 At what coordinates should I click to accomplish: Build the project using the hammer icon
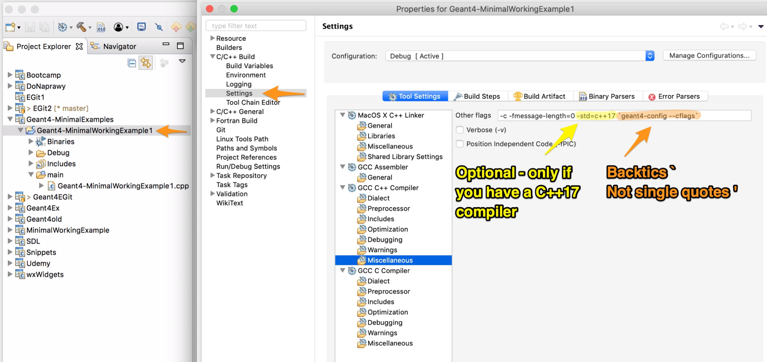click(x=81, y=27)
